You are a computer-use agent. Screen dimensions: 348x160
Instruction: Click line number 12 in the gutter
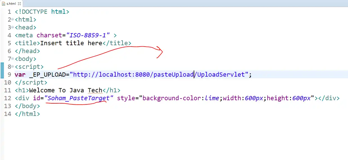(x=8, y=98)
